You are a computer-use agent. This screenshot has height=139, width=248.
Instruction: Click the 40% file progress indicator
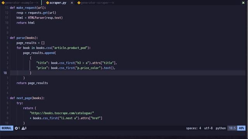coord(241,128)
